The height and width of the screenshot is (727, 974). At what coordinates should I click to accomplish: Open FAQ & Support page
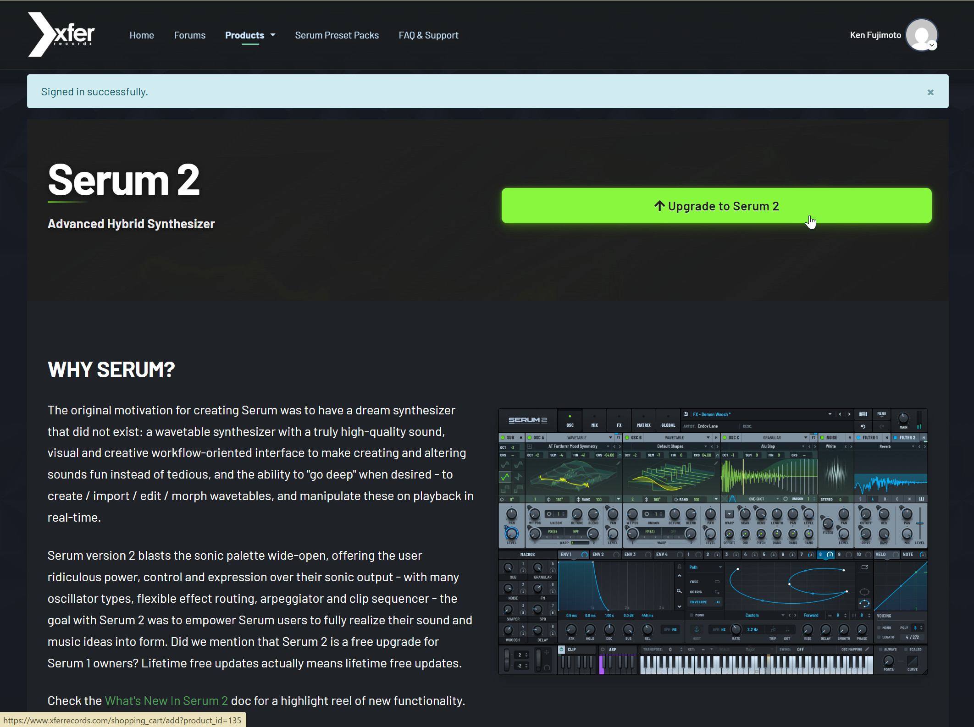click(429, 35)
